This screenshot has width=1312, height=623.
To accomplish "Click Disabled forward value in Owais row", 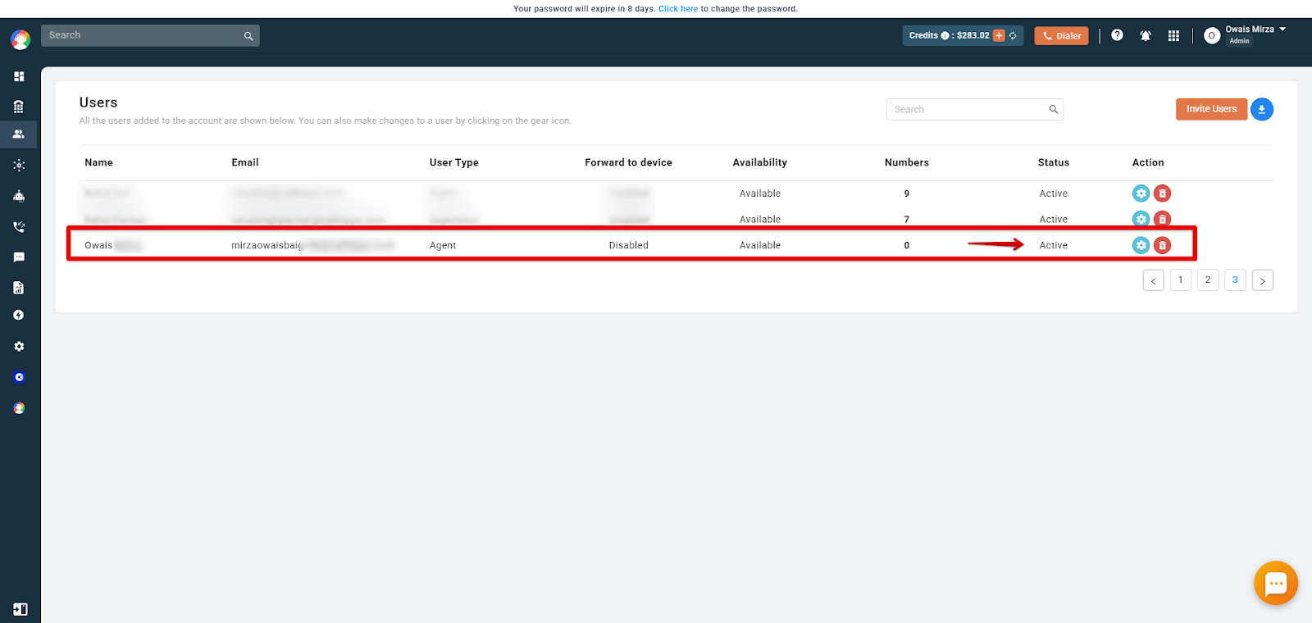I will point(629,245).
